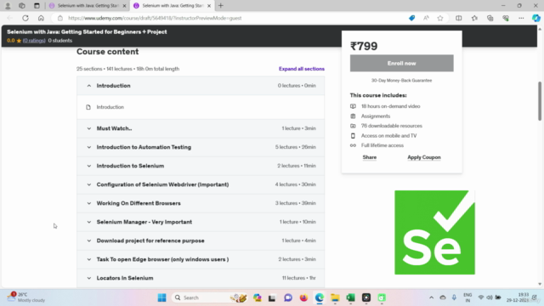The image size is (544, 306).
Task: Click the Selenium logo image
Action: click(434, 232)
